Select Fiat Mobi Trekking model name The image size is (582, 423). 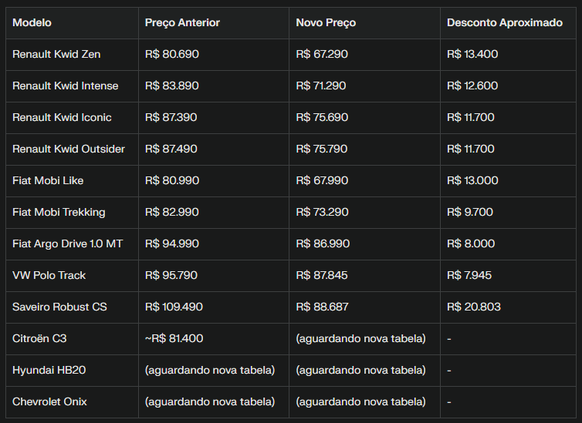pyautogui.click(x=59, y=212)
